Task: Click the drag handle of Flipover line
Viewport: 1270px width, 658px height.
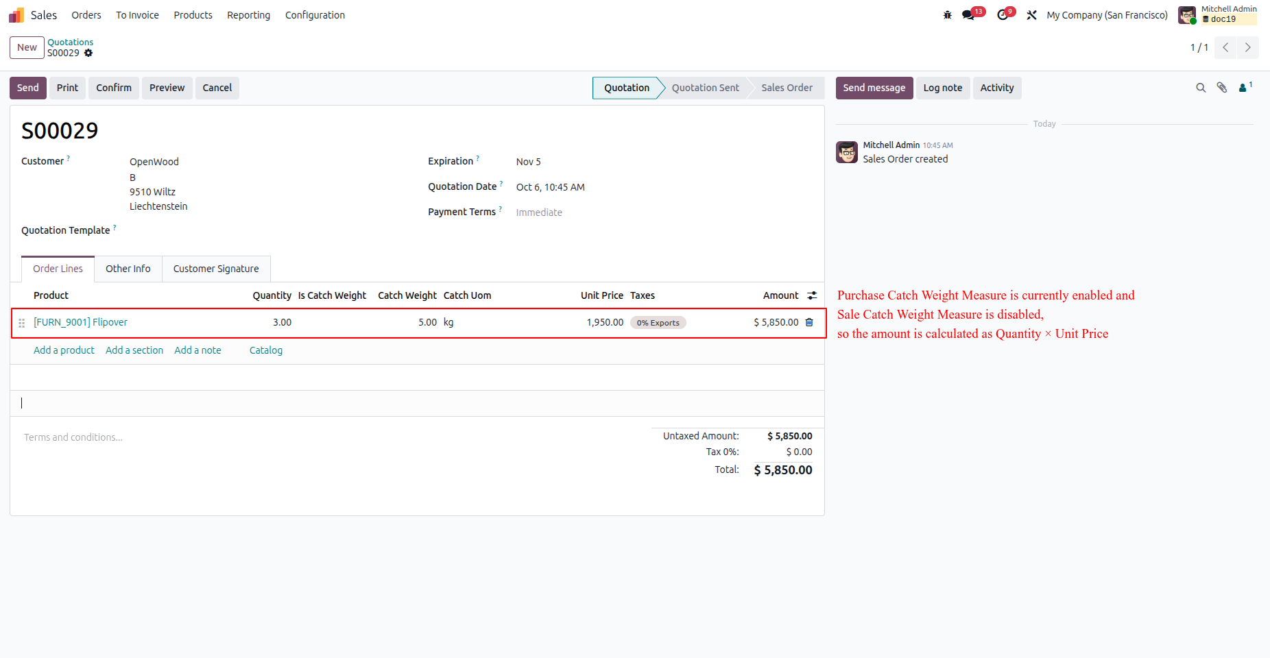Action: [22, 323]
